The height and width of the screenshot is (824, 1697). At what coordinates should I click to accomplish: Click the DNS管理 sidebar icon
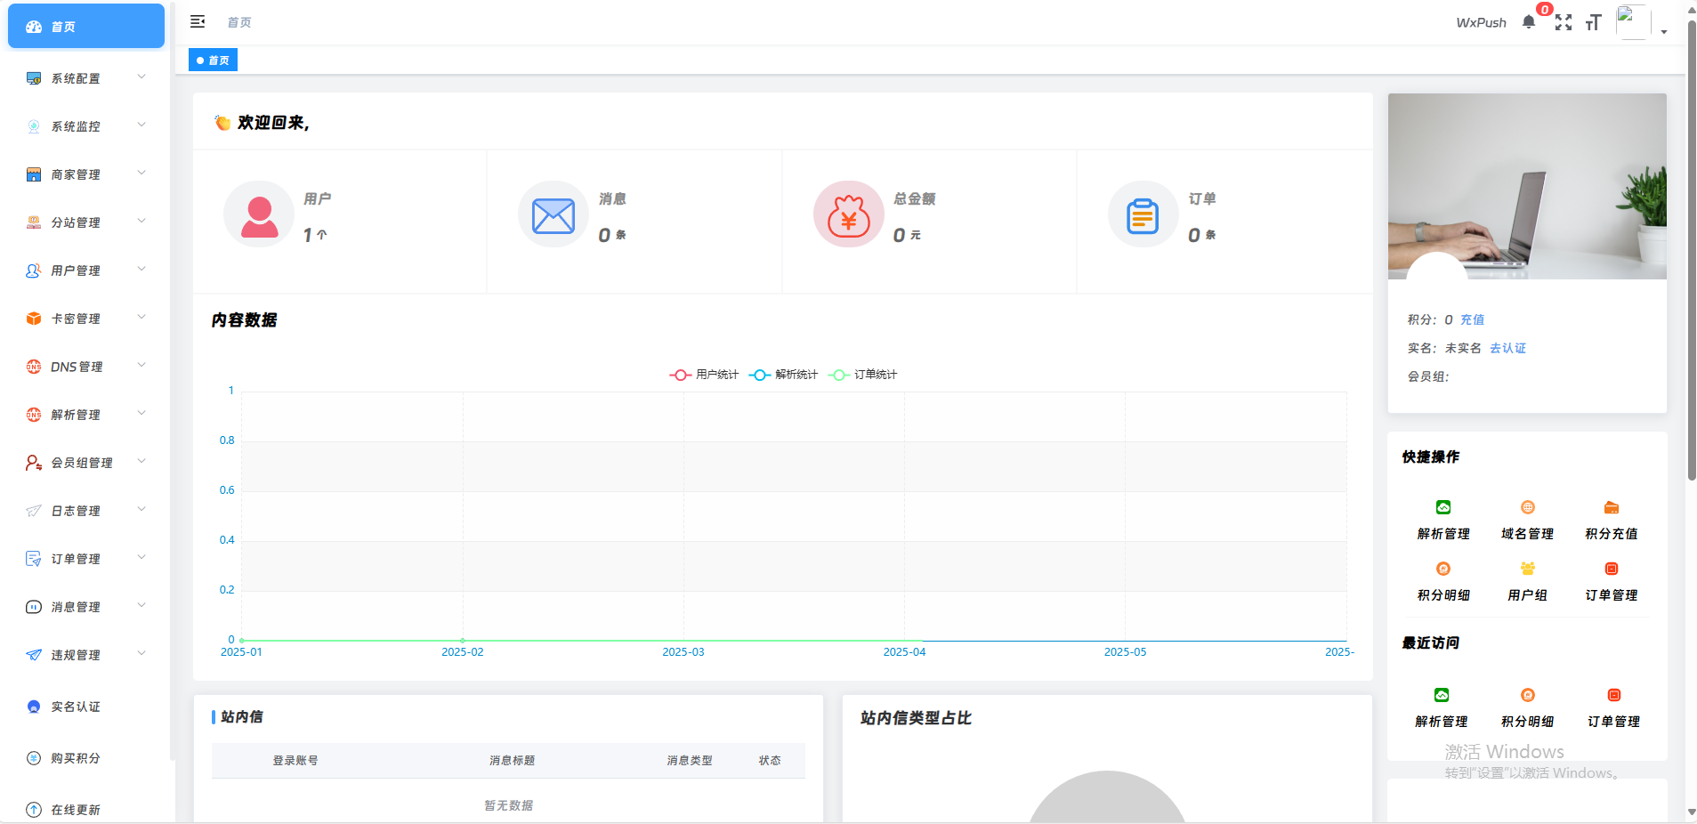pyautogui.click(x=34, y=367)
